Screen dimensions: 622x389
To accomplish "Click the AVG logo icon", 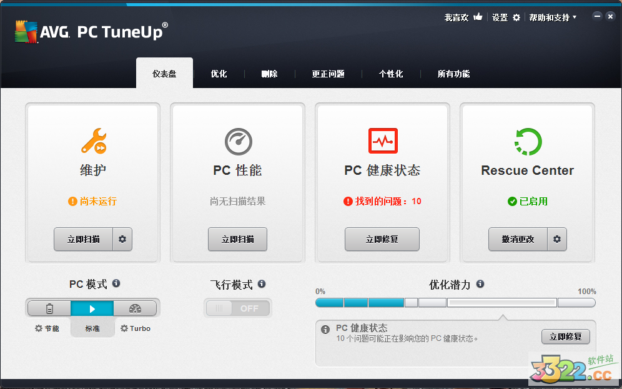I will pos(26,31).
